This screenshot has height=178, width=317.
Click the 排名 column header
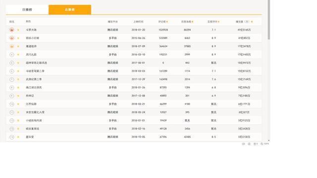[x=12, y=22]
